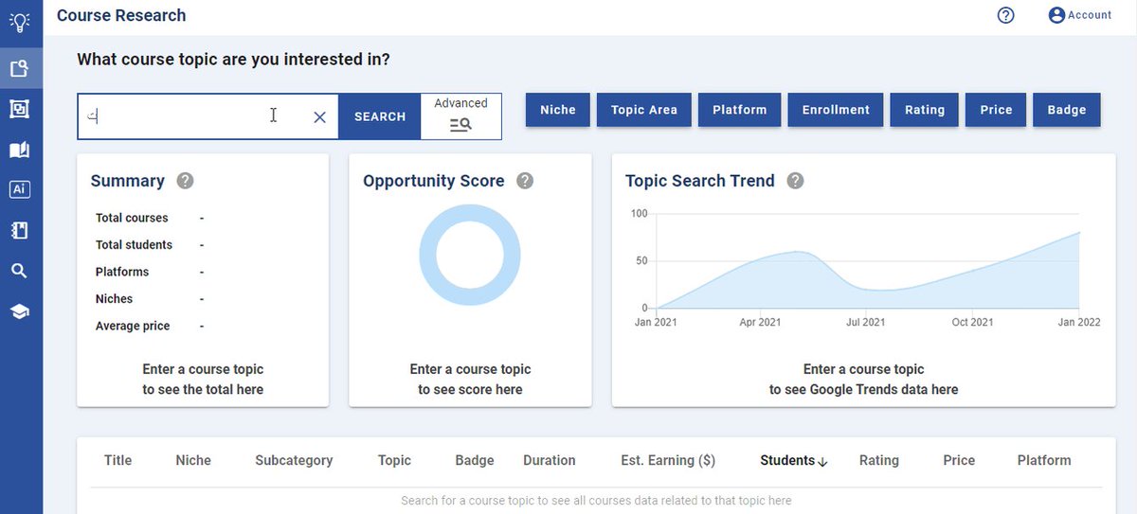This screenshot has height=514, width=1137.
Task: Click the Apr 2021 chart axis label
Action: (x=760, y=323)
